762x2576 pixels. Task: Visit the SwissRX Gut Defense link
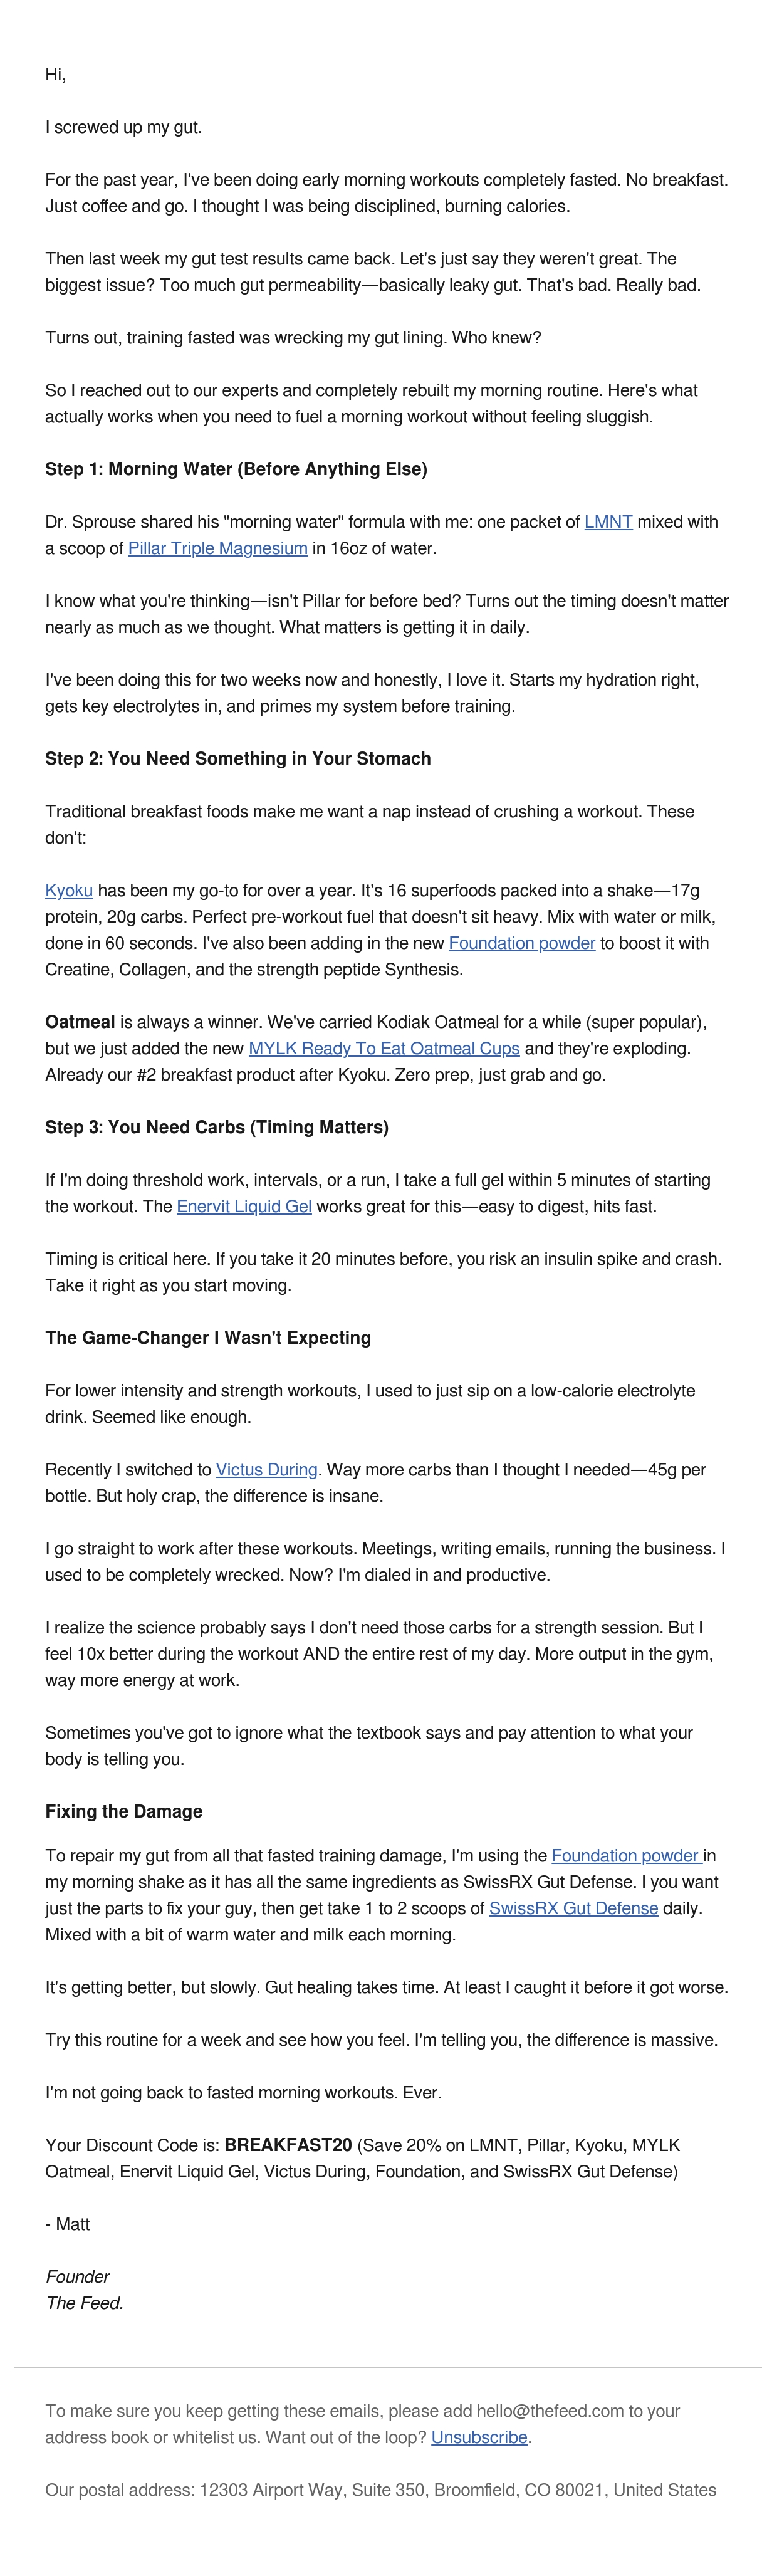click(x=573, y=1908)
